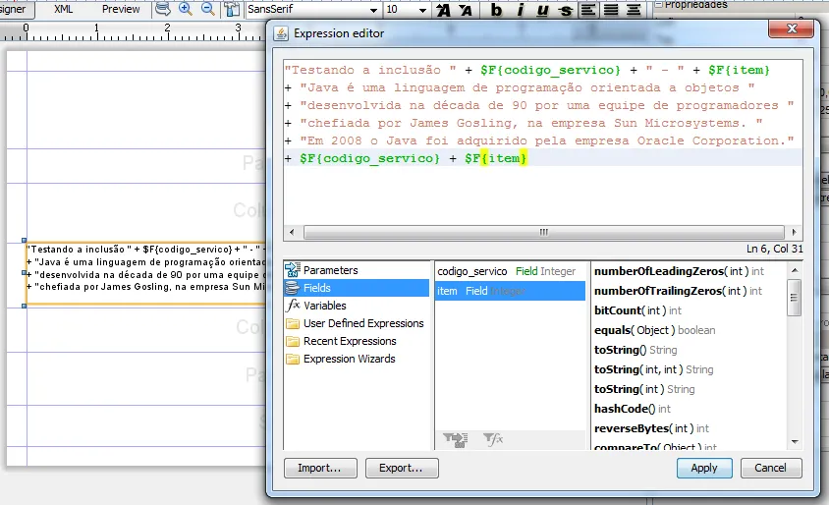The height and width of the screenshot is (505, 829).
Task: Select the Variables fx category
Action: [x=293, y=306]
